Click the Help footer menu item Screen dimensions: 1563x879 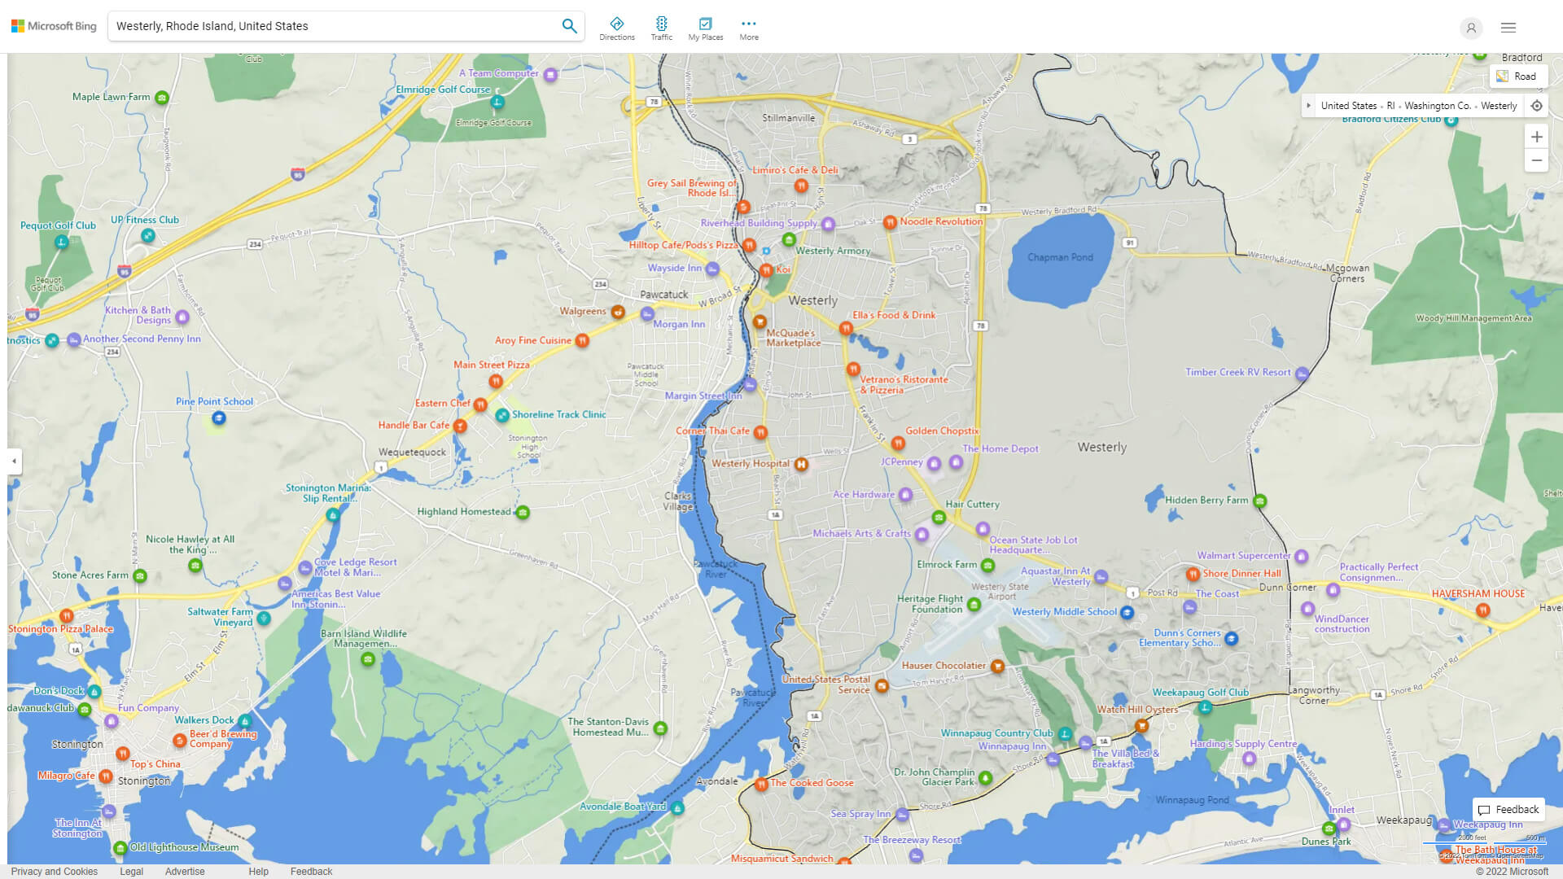258,871
